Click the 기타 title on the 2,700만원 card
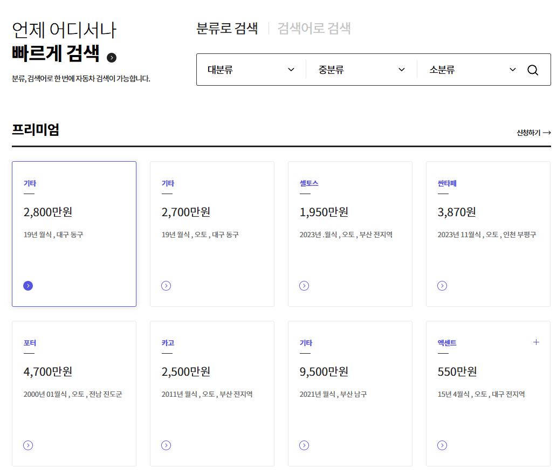Viewport: 557px width, 475px height. point(168,183)
